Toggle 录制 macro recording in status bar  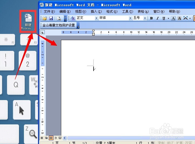162,143
